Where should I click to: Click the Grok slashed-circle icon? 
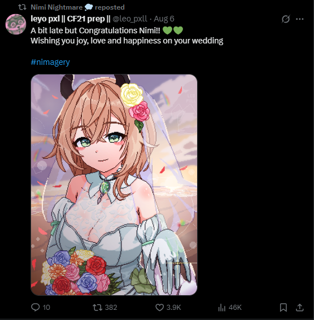pyautogui.click(x=286, y=19)
